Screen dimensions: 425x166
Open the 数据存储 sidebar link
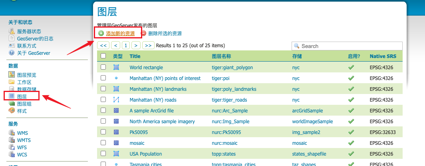click(27, 89)
